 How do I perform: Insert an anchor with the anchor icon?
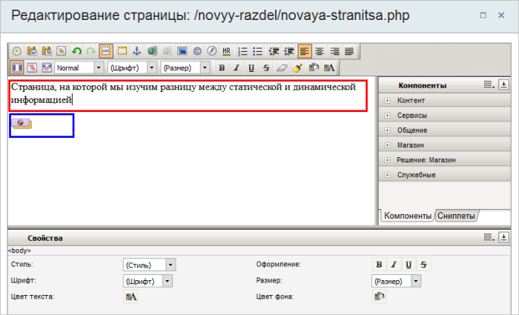click(136, 51)
